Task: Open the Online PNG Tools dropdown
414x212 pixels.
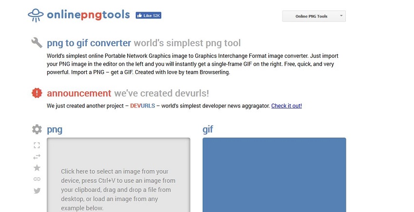Action: 314,16
